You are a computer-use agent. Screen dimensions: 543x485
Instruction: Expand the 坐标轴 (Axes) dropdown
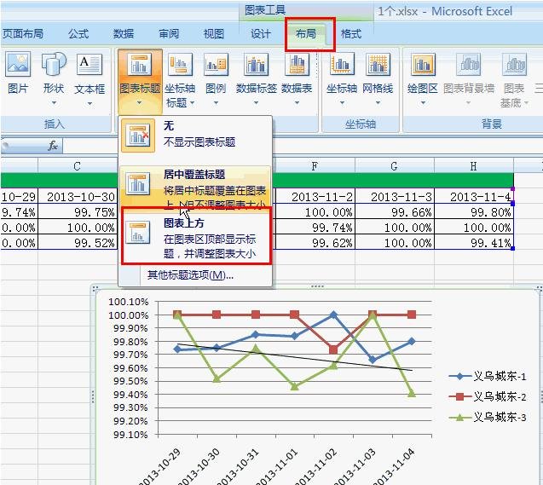[341, 74]
